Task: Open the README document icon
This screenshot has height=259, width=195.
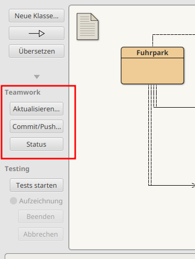Action: point(88,27)
